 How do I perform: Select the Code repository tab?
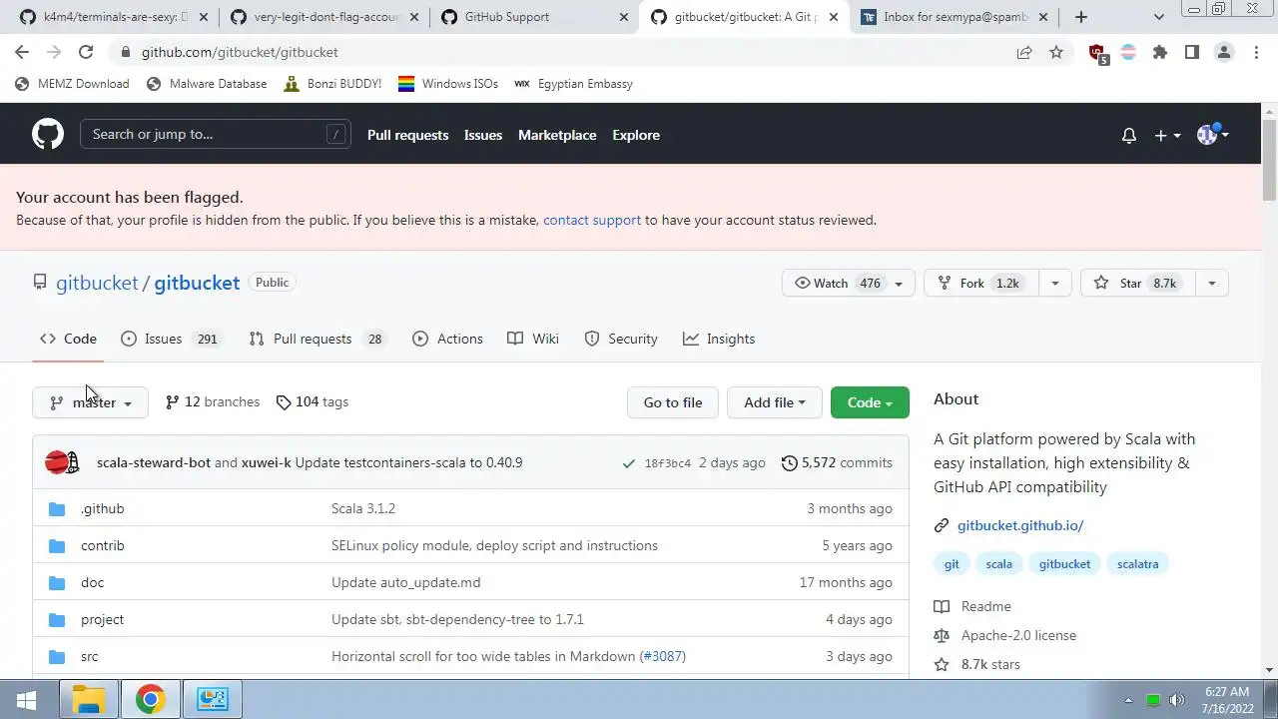click(68, 339)
